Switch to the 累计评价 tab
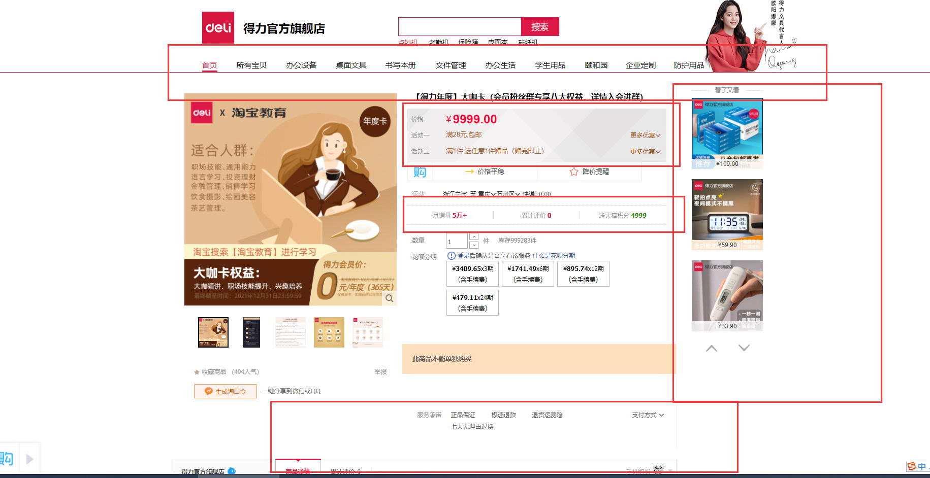The image size is (930, 478). point(345,471)
